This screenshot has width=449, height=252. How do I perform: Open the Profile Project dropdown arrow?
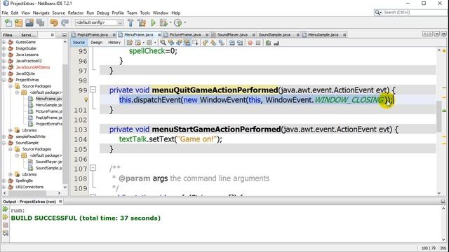point(185,22)
